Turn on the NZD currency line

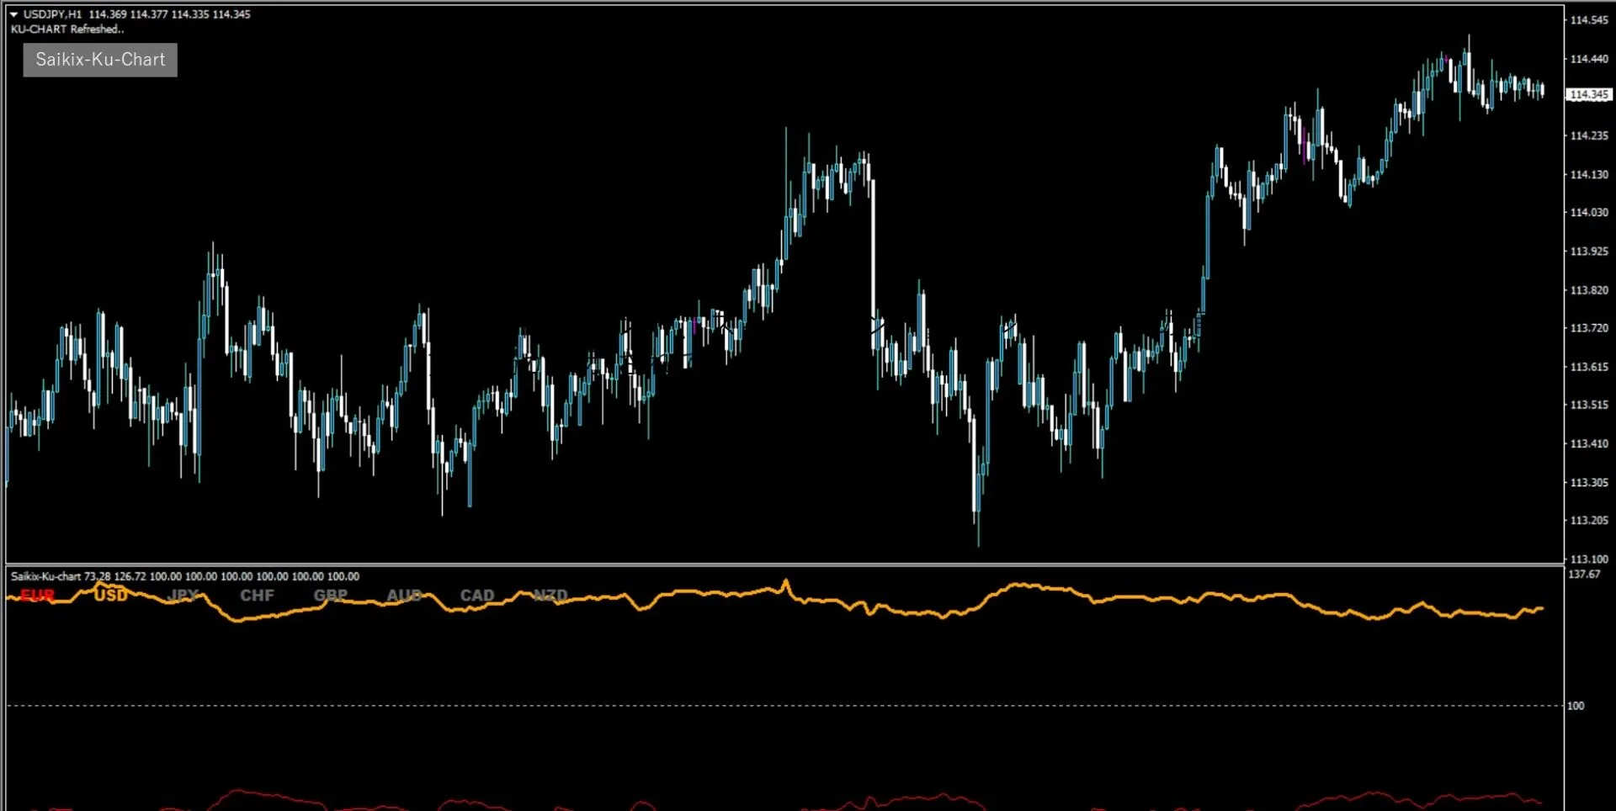point(550,596)
